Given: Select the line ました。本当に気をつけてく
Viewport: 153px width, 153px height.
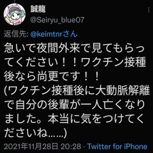Looking at the screenshot, I should [74, 119].
